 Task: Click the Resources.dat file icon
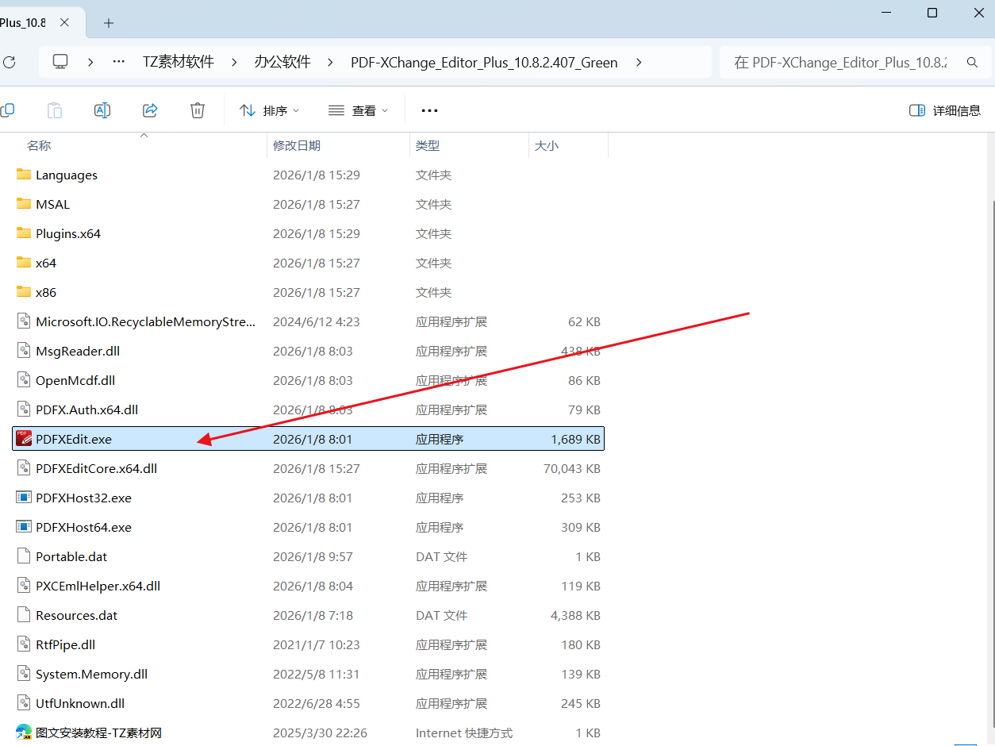(24, 615)
